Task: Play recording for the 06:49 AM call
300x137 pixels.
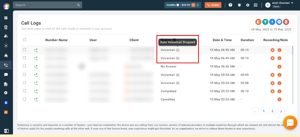Action: click(272, 58)
